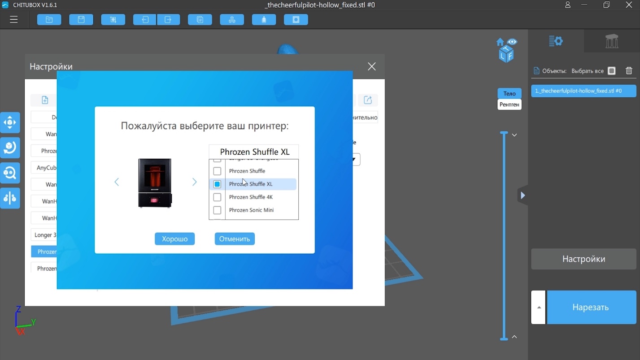
Task: Confirm printer choice with Хорошо button
Action: (x=174, y=239)
